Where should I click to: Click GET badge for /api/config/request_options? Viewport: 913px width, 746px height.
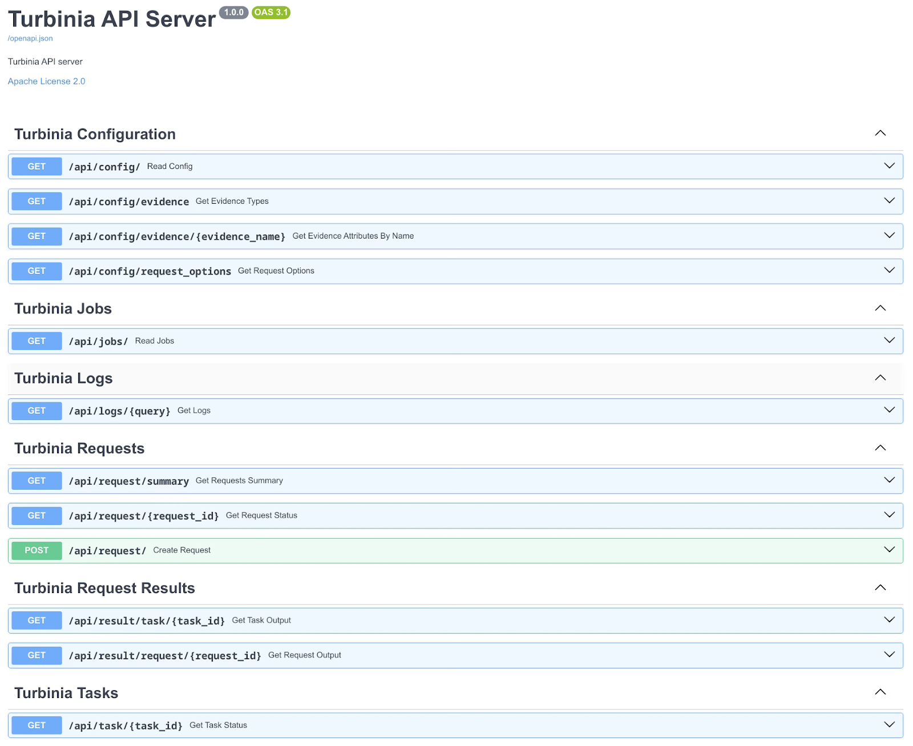point(37,271)
